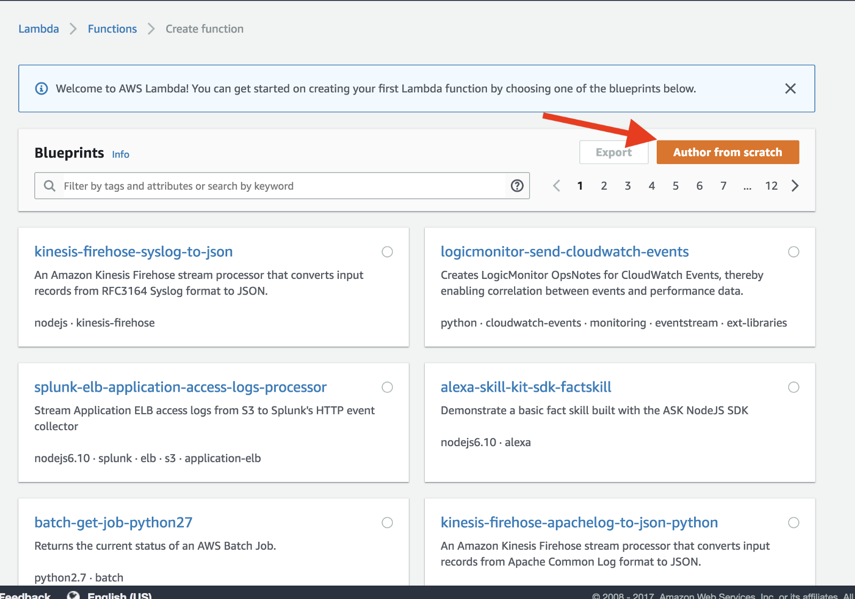Click the Author from scratch button

click(727, 152)
